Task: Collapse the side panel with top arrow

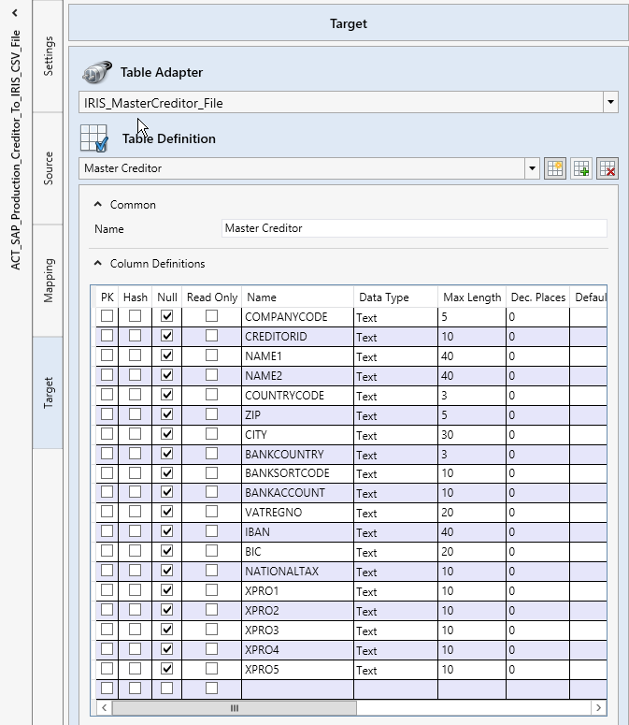Action: pyautogui.click(x=15, y=12)
